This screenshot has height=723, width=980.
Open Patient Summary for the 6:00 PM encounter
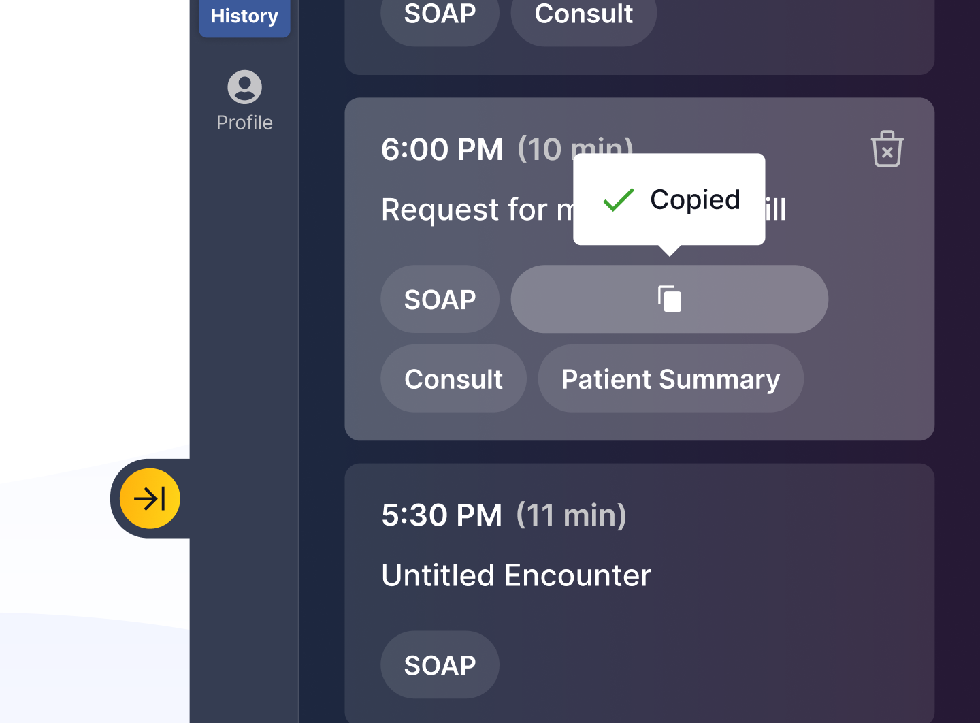pyautogui.click(x=670, y=379)
